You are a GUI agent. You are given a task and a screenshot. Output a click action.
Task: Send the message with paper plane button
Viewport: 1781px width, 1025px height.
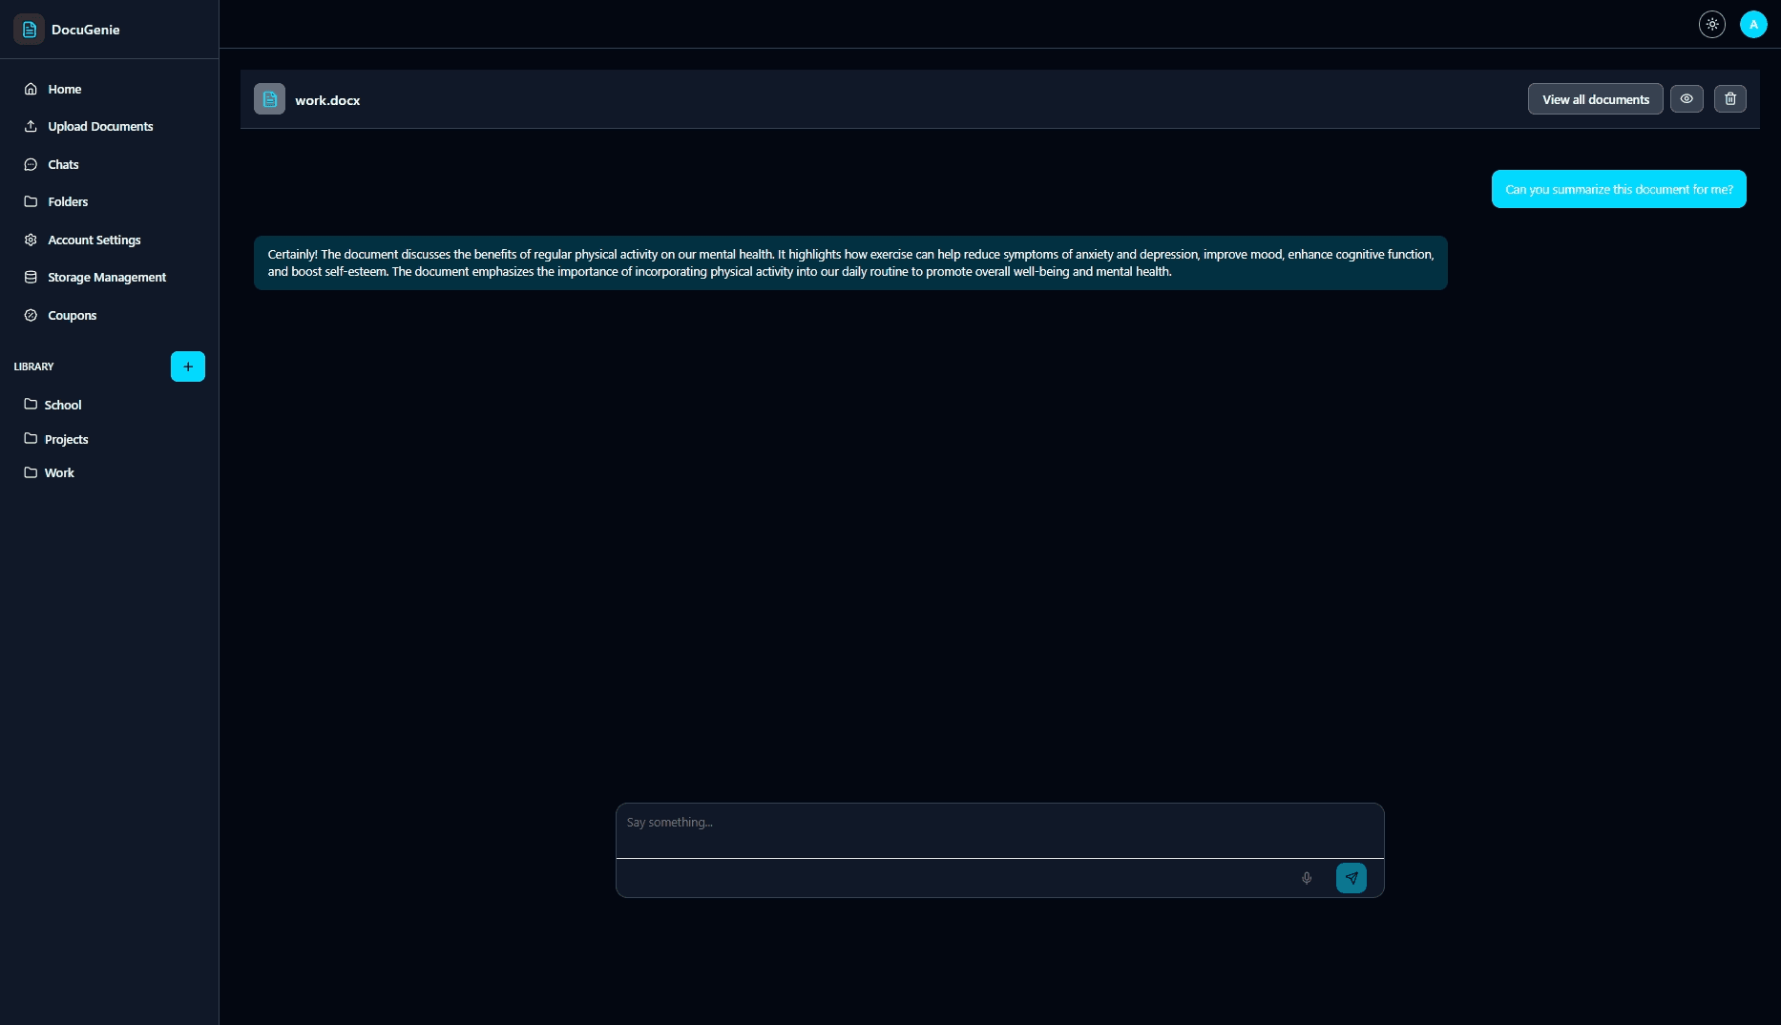1351,878
